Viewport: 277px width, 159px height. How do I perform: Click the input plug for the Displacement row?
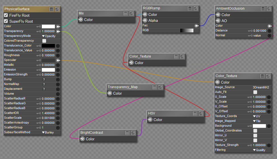(58, 89)
